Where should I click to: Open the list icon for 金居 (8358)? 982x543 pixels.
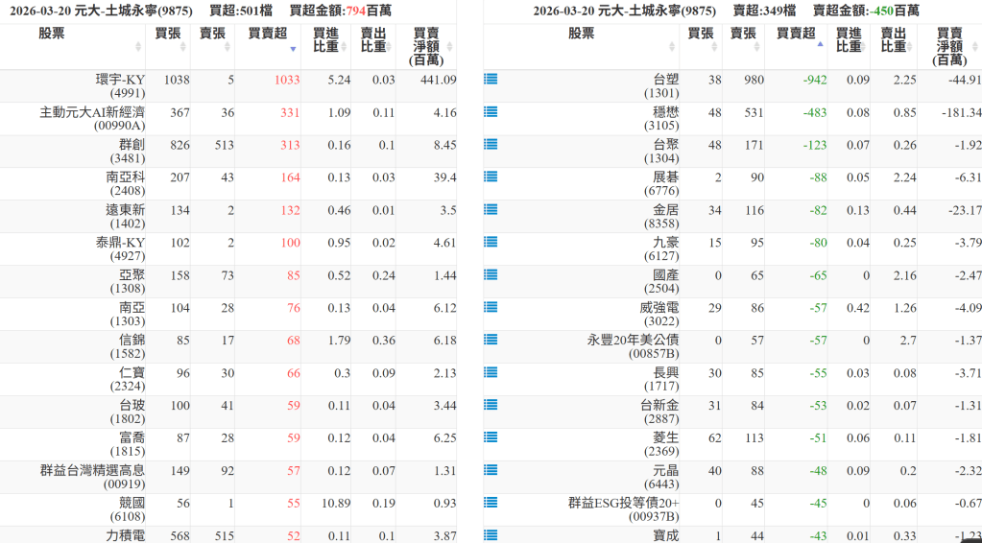tap(491, 210)
